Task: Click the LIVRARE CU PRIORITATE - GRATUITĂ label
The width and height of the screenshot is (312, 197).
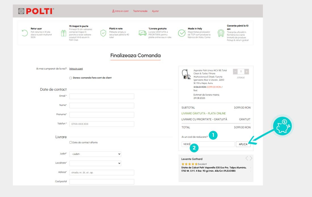Action: [204, 119]
